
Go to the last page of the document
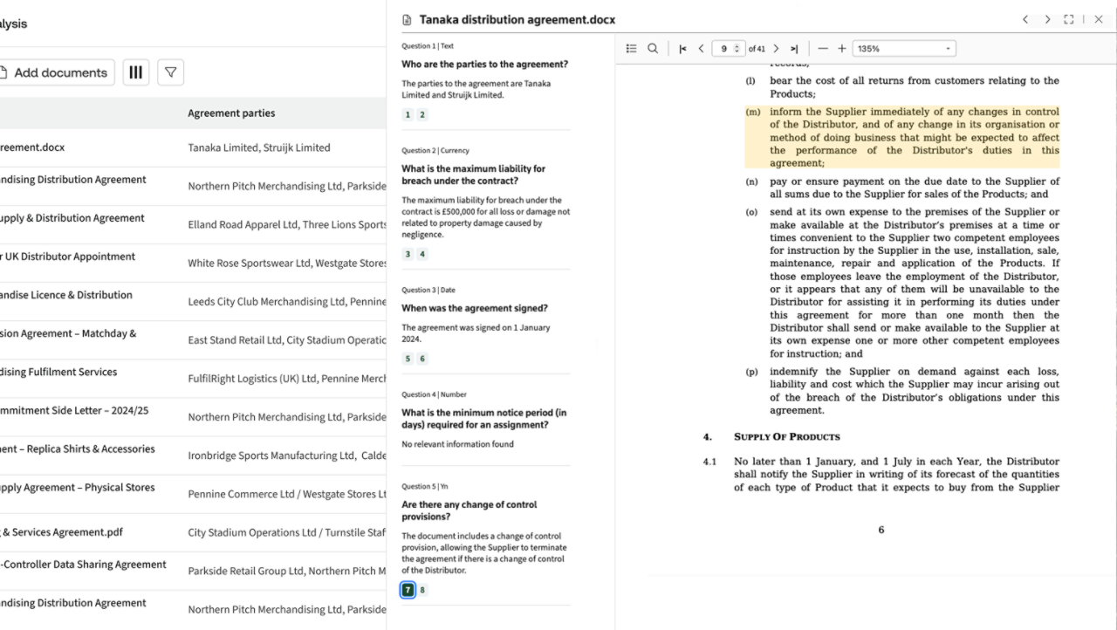794,49
